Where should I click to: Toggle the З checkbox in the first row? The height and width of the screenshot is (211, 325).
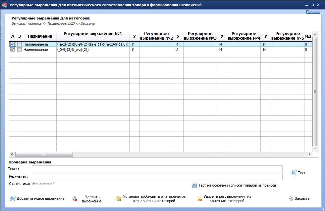19,44
